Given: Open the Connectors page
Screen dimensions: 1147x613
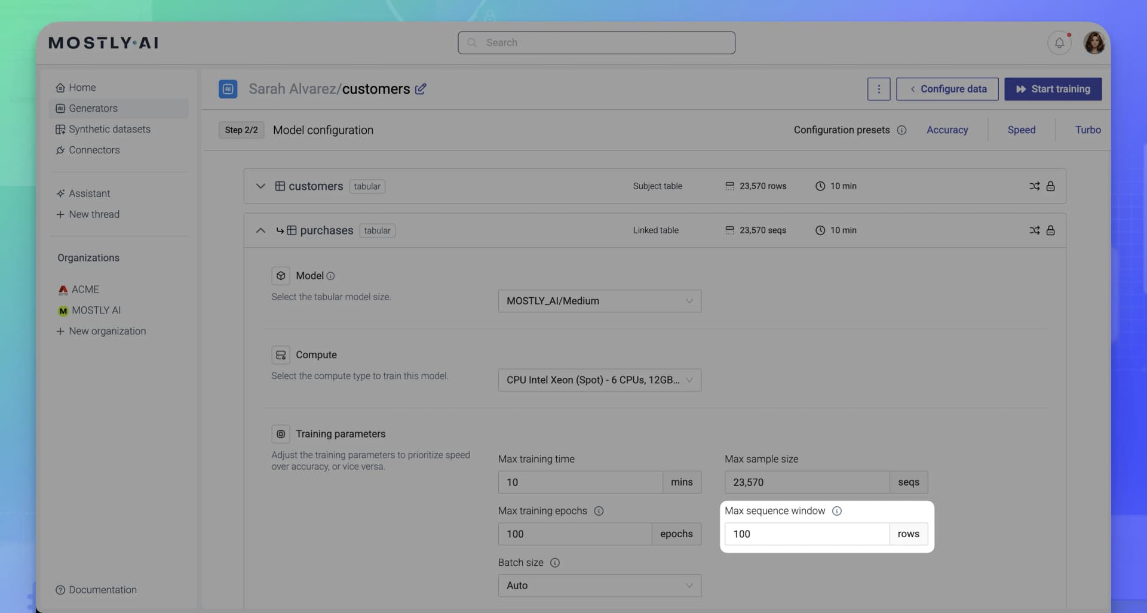Looking at the screenshot, I should [94, 150].
